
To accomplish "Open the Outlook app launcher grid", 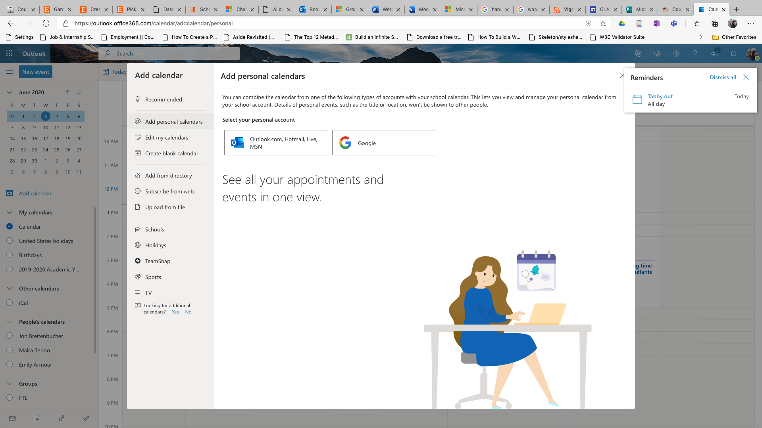I will point(10,53).
